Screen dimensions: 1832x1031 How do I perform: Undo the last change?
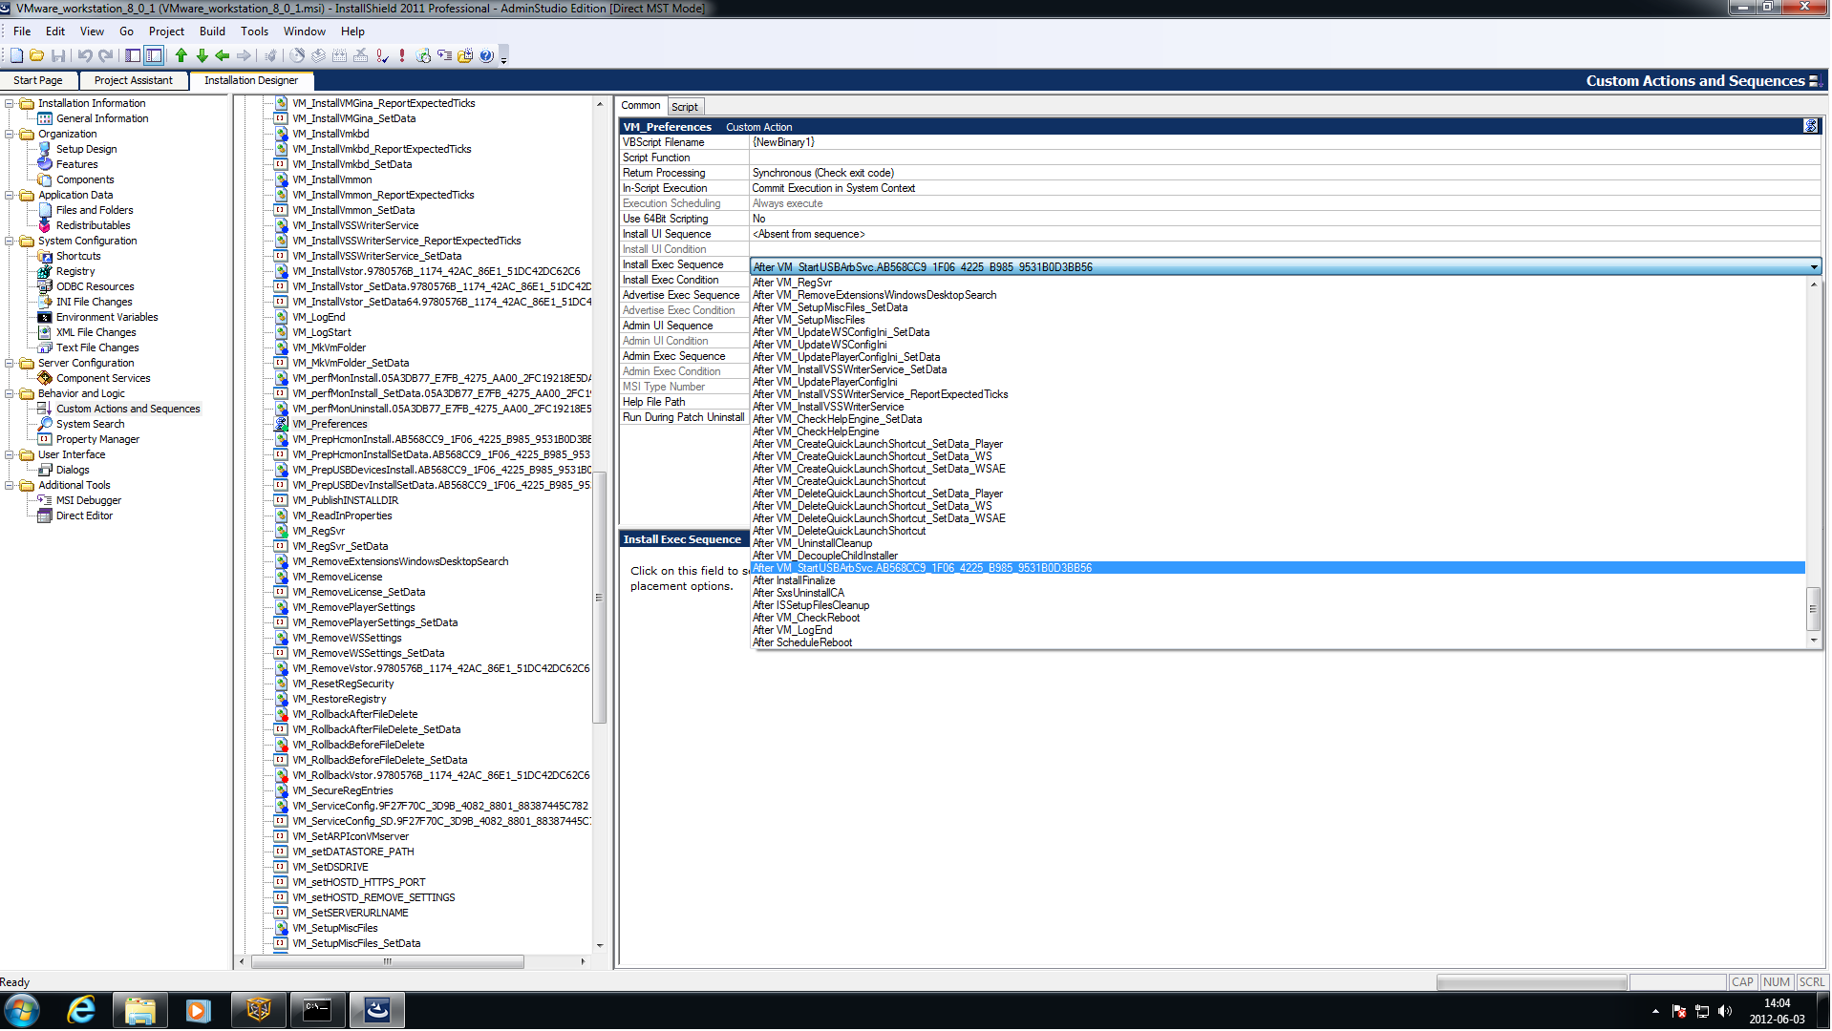(x=86, y=54)
